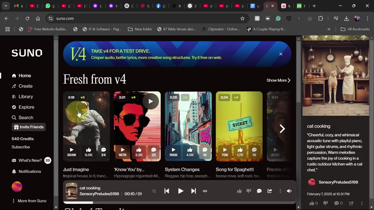Click the Invite Friends button
The image size is (374, 210).
[28, 127]
